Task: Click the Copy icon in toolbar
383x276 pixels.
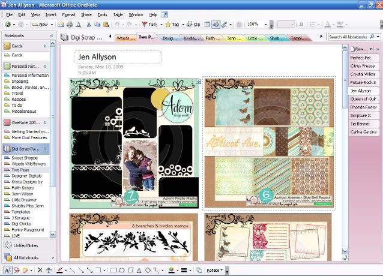Action: point(97,24)
